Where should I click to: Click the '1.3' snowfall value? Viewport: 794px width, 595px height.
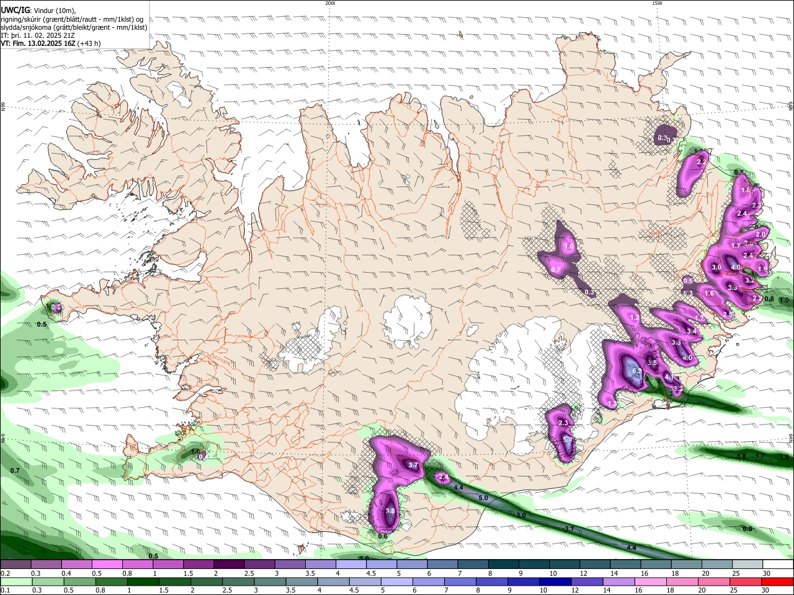coord(612,404)
